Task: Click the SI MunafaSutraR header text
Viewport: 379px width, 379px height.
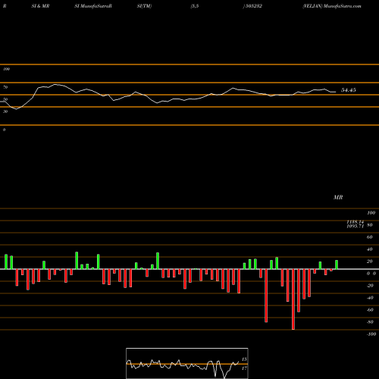Action: coord(93,6)
